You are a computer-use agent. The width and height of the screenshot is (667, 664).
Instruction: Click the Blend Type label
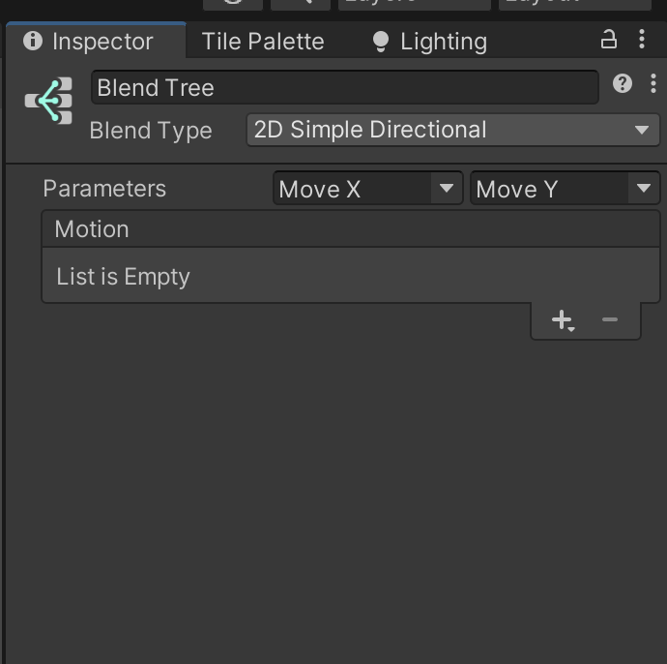pos(151,131)
